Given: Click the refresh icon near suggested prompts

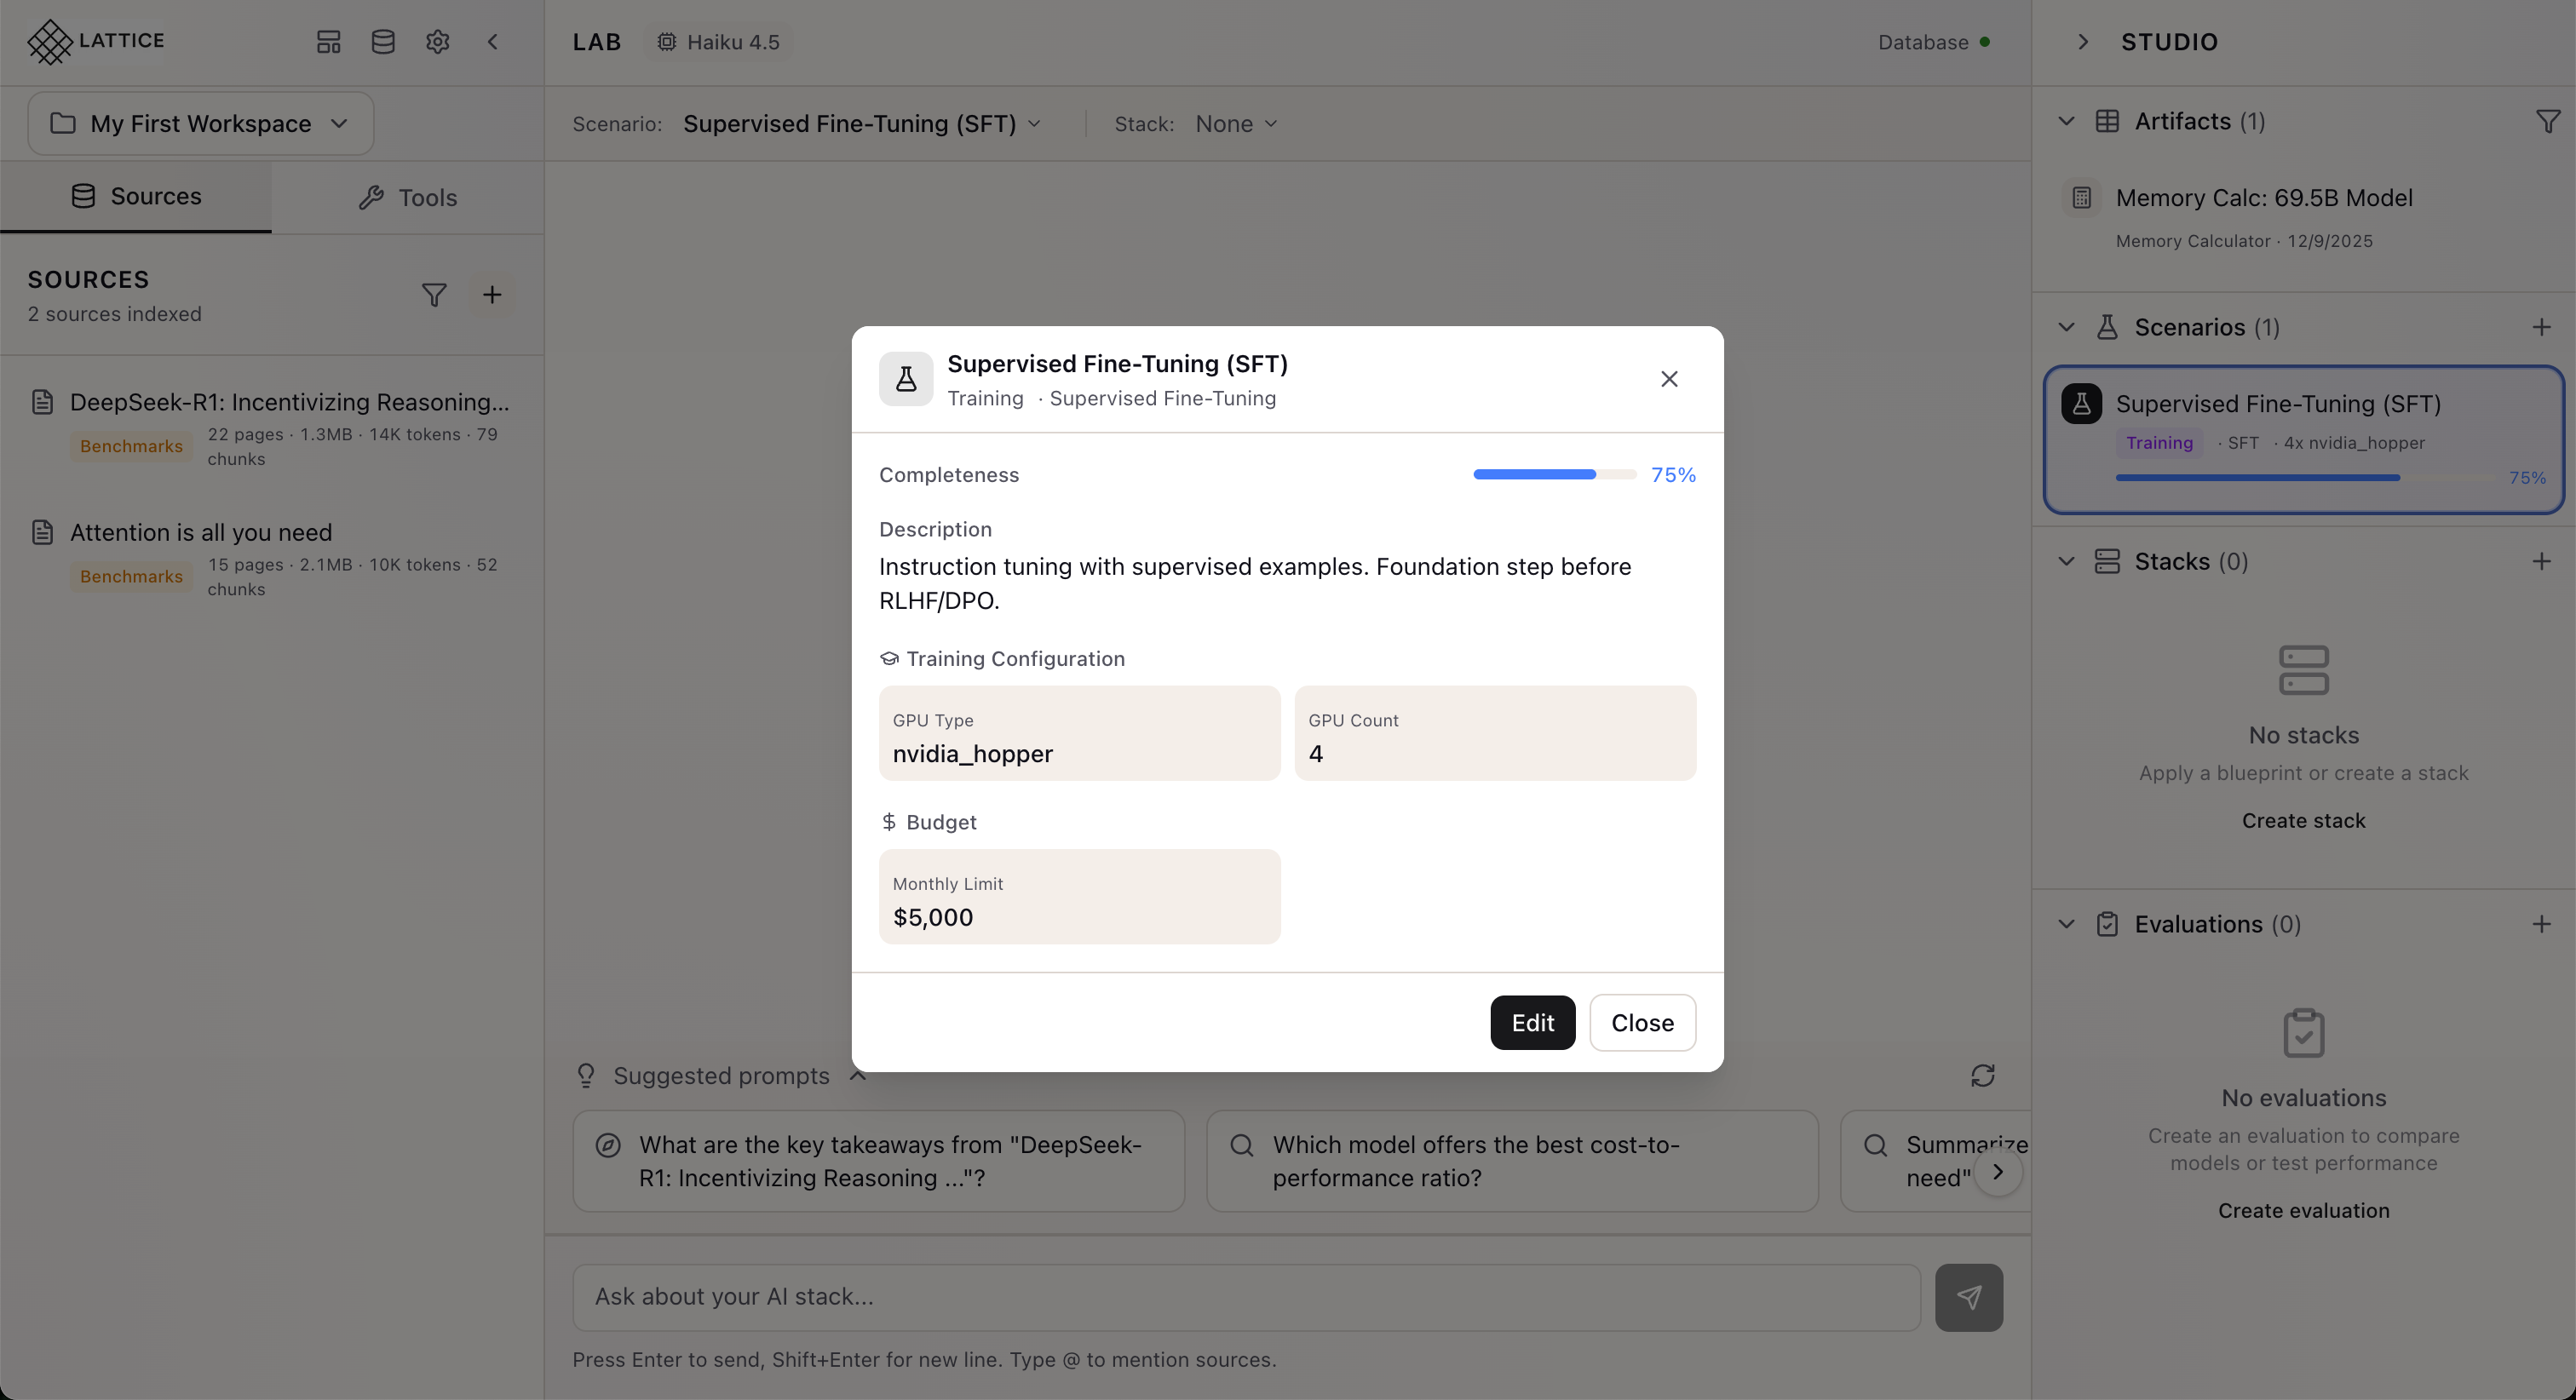Looking at the screenshot, I should click(x=1984, y=1075).
